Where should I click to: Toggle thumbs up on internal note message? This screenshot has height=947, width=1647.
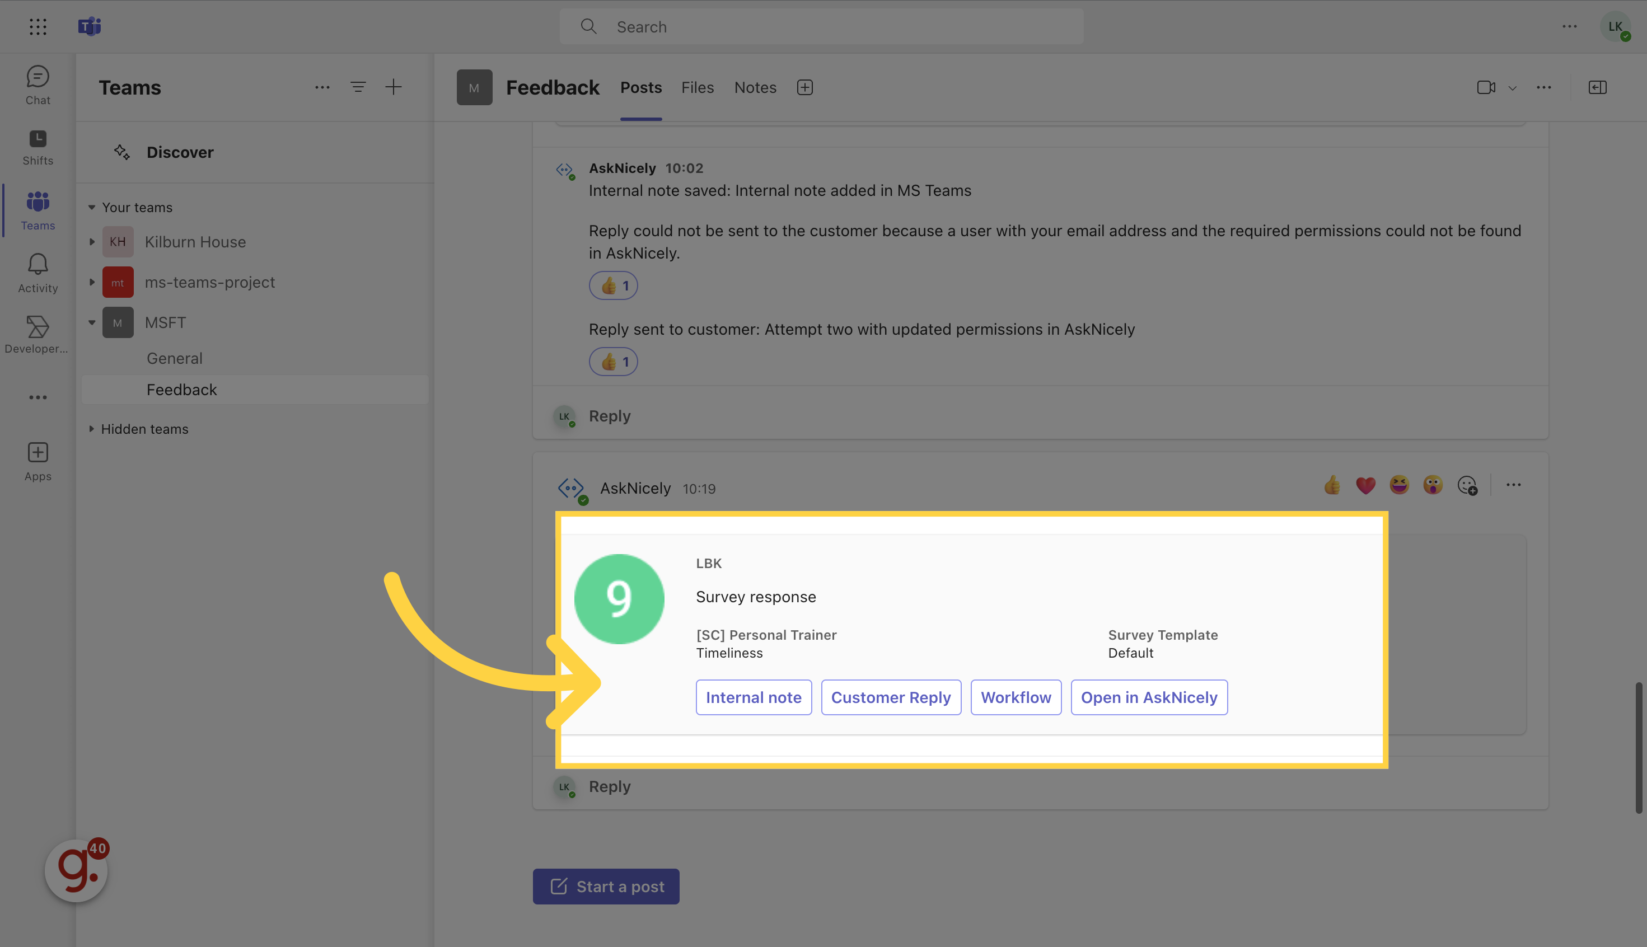coord(614,285)
